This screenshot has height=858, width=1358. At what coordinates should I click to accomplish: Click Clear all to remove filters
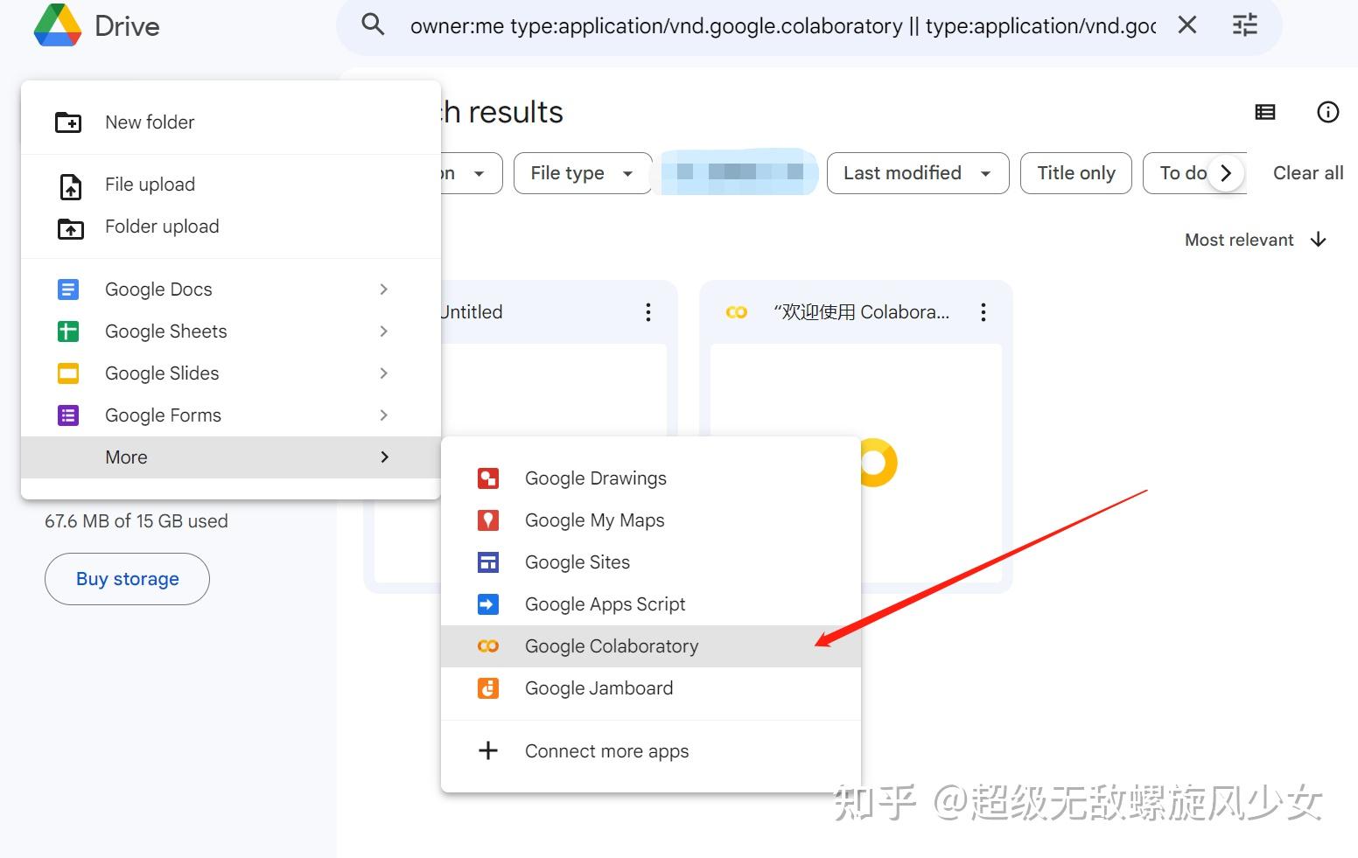(x=1307, y=172)
